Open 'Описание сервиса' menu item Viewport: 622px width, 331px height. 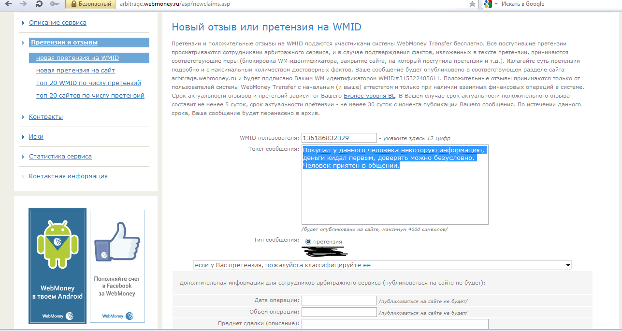(x=58, y=23)
